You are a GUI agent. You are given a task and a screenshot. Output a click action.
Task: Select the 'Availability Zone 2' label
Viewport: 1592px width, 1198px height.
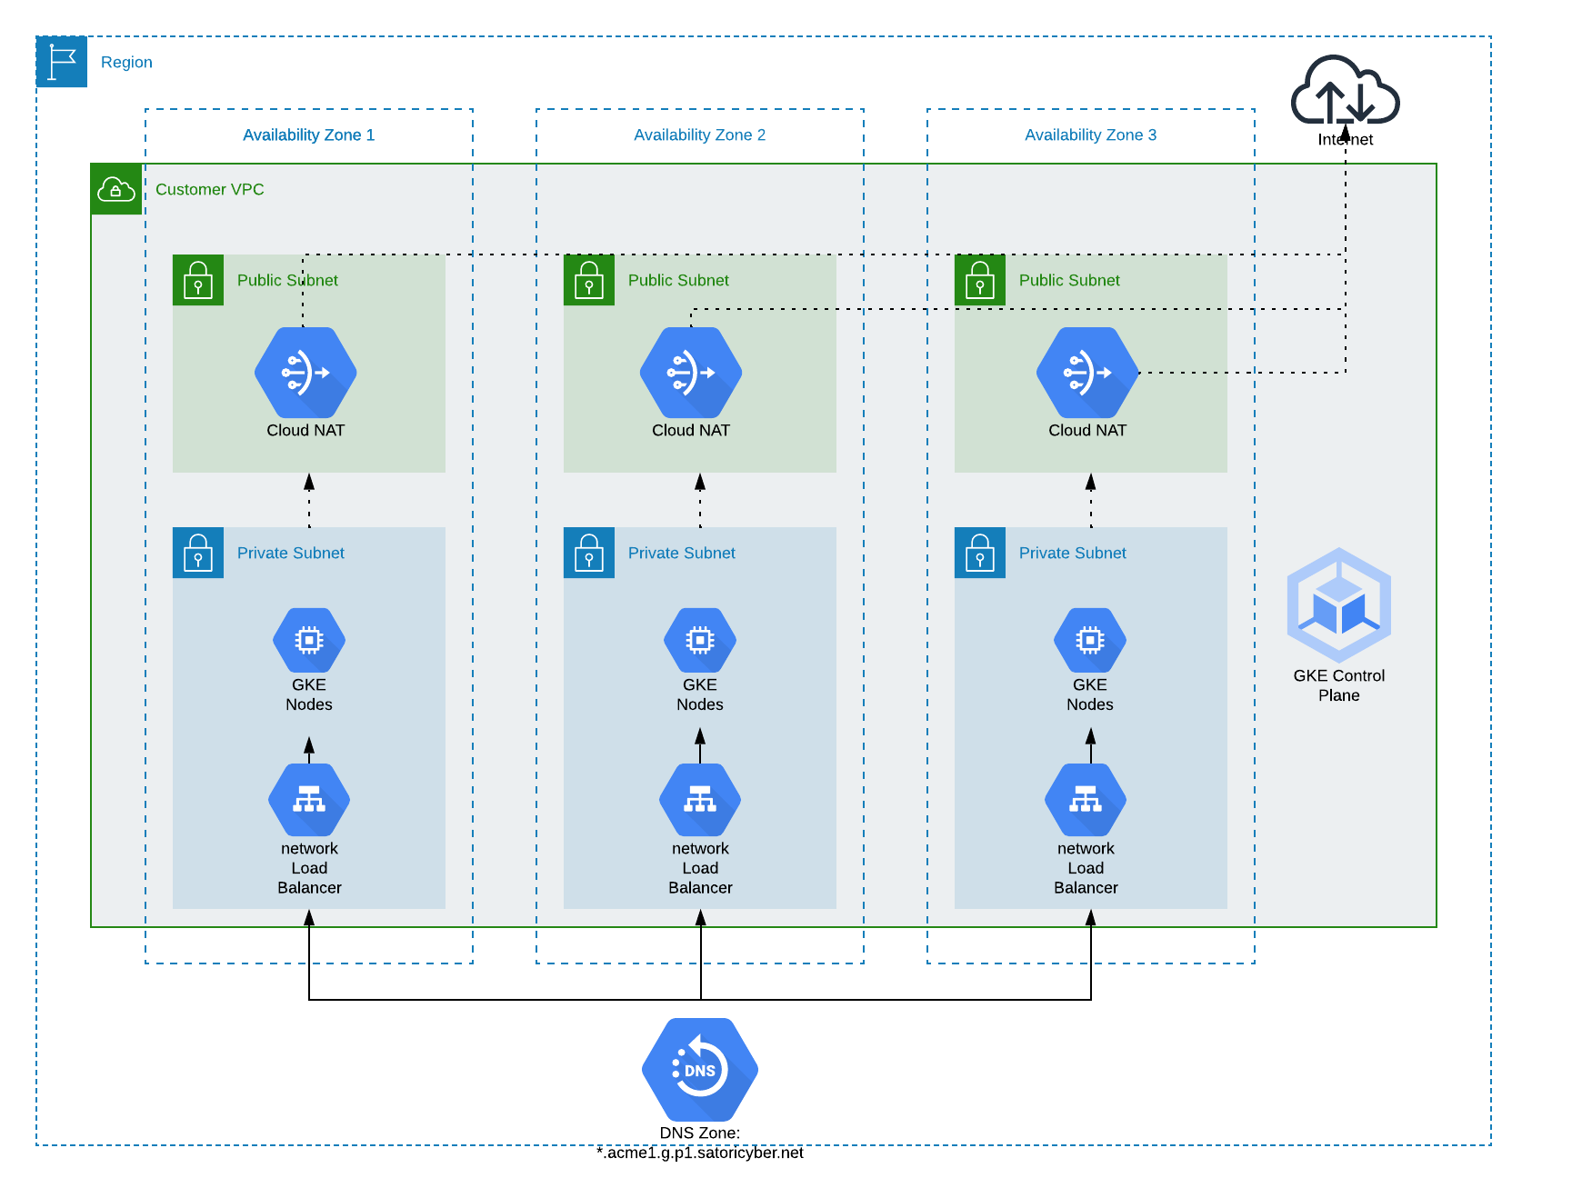click(700, 135)
